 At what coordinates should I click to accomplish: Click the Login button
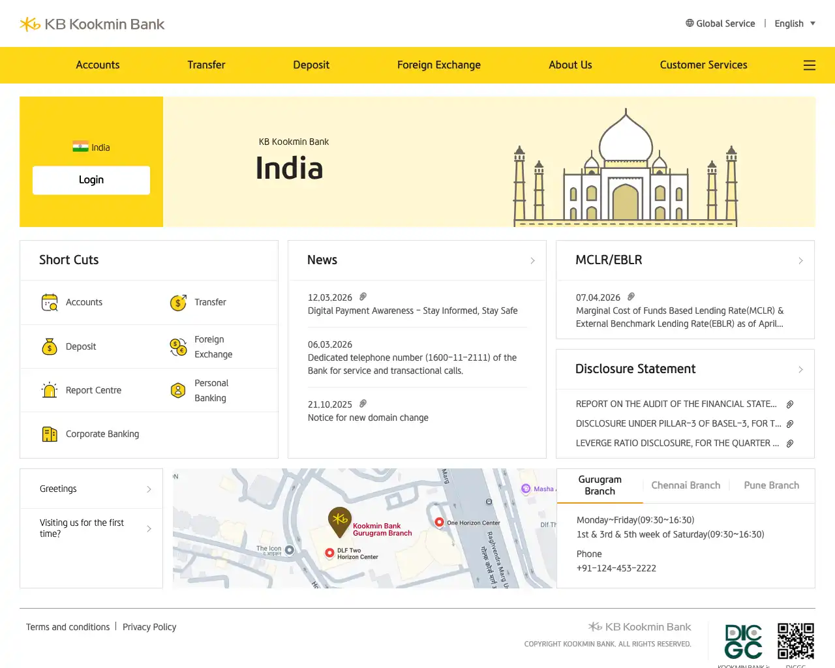pyautogui.click(x=91, y=180)
